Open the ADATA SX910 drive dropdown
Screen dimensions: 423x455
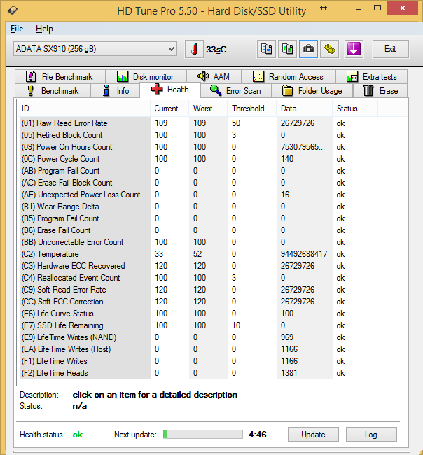click(x=95, y=49)
